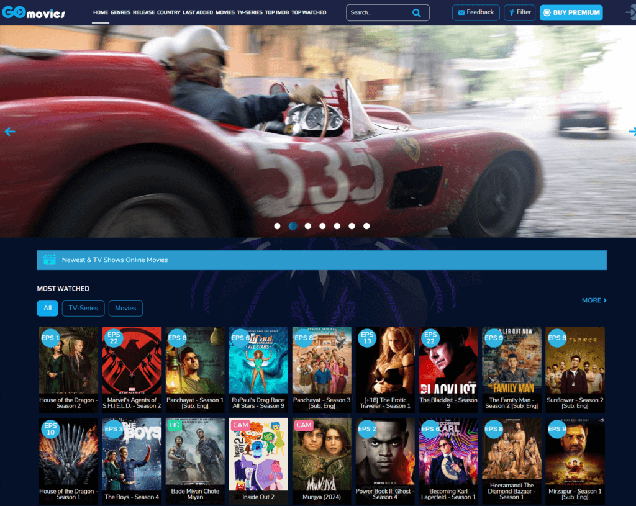Screen dimensions: 636x506
Task: Open the Top IMDB page
Action: click(277, 12)
